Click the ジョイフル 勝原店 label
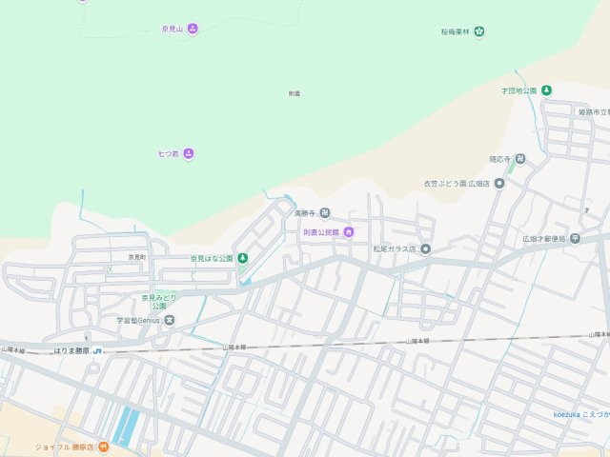The image size is (610, 457). click(65, 447)
